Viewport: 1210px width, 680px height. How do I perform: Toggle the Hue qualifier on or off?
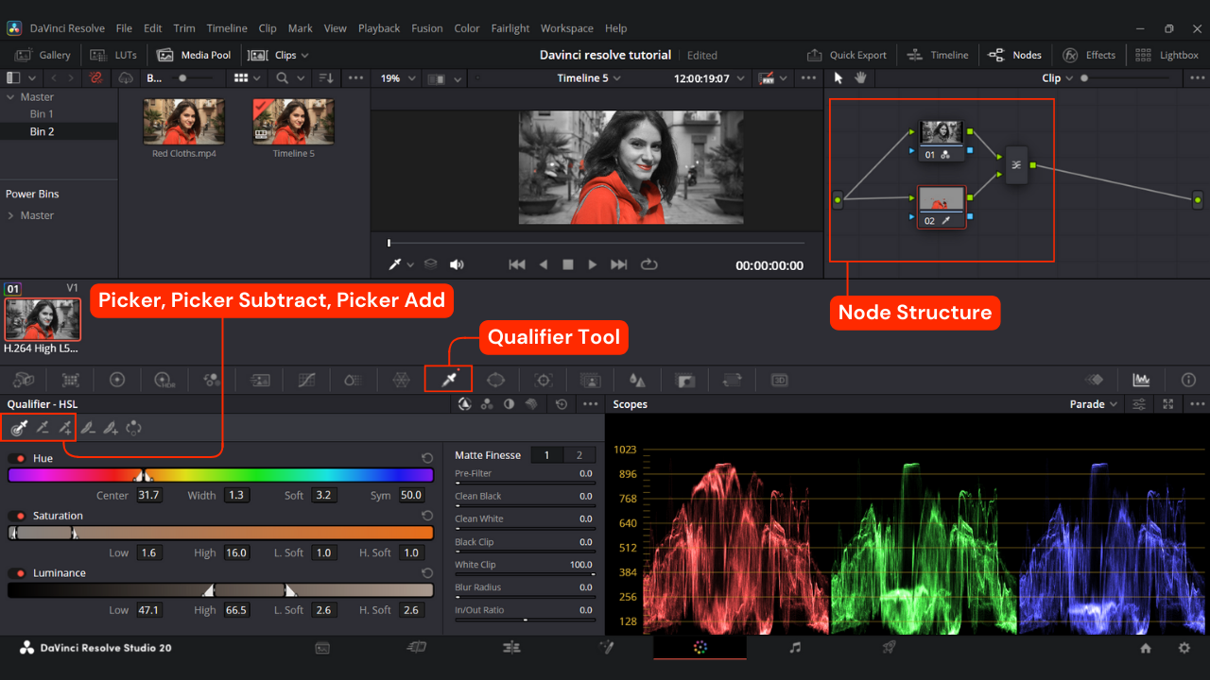coord(18,458)
